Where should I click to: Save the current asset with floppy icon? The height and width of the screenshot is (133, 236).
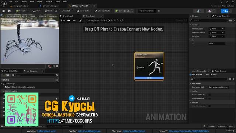point(3,11)
